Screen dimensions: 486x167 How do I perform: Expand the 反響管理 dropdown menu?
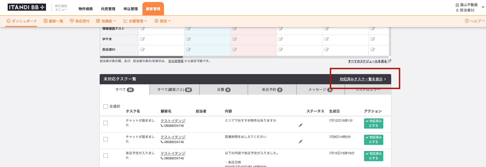[135, 21]
